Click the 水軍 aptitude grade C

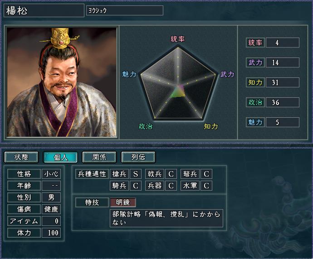click(206, 186)
